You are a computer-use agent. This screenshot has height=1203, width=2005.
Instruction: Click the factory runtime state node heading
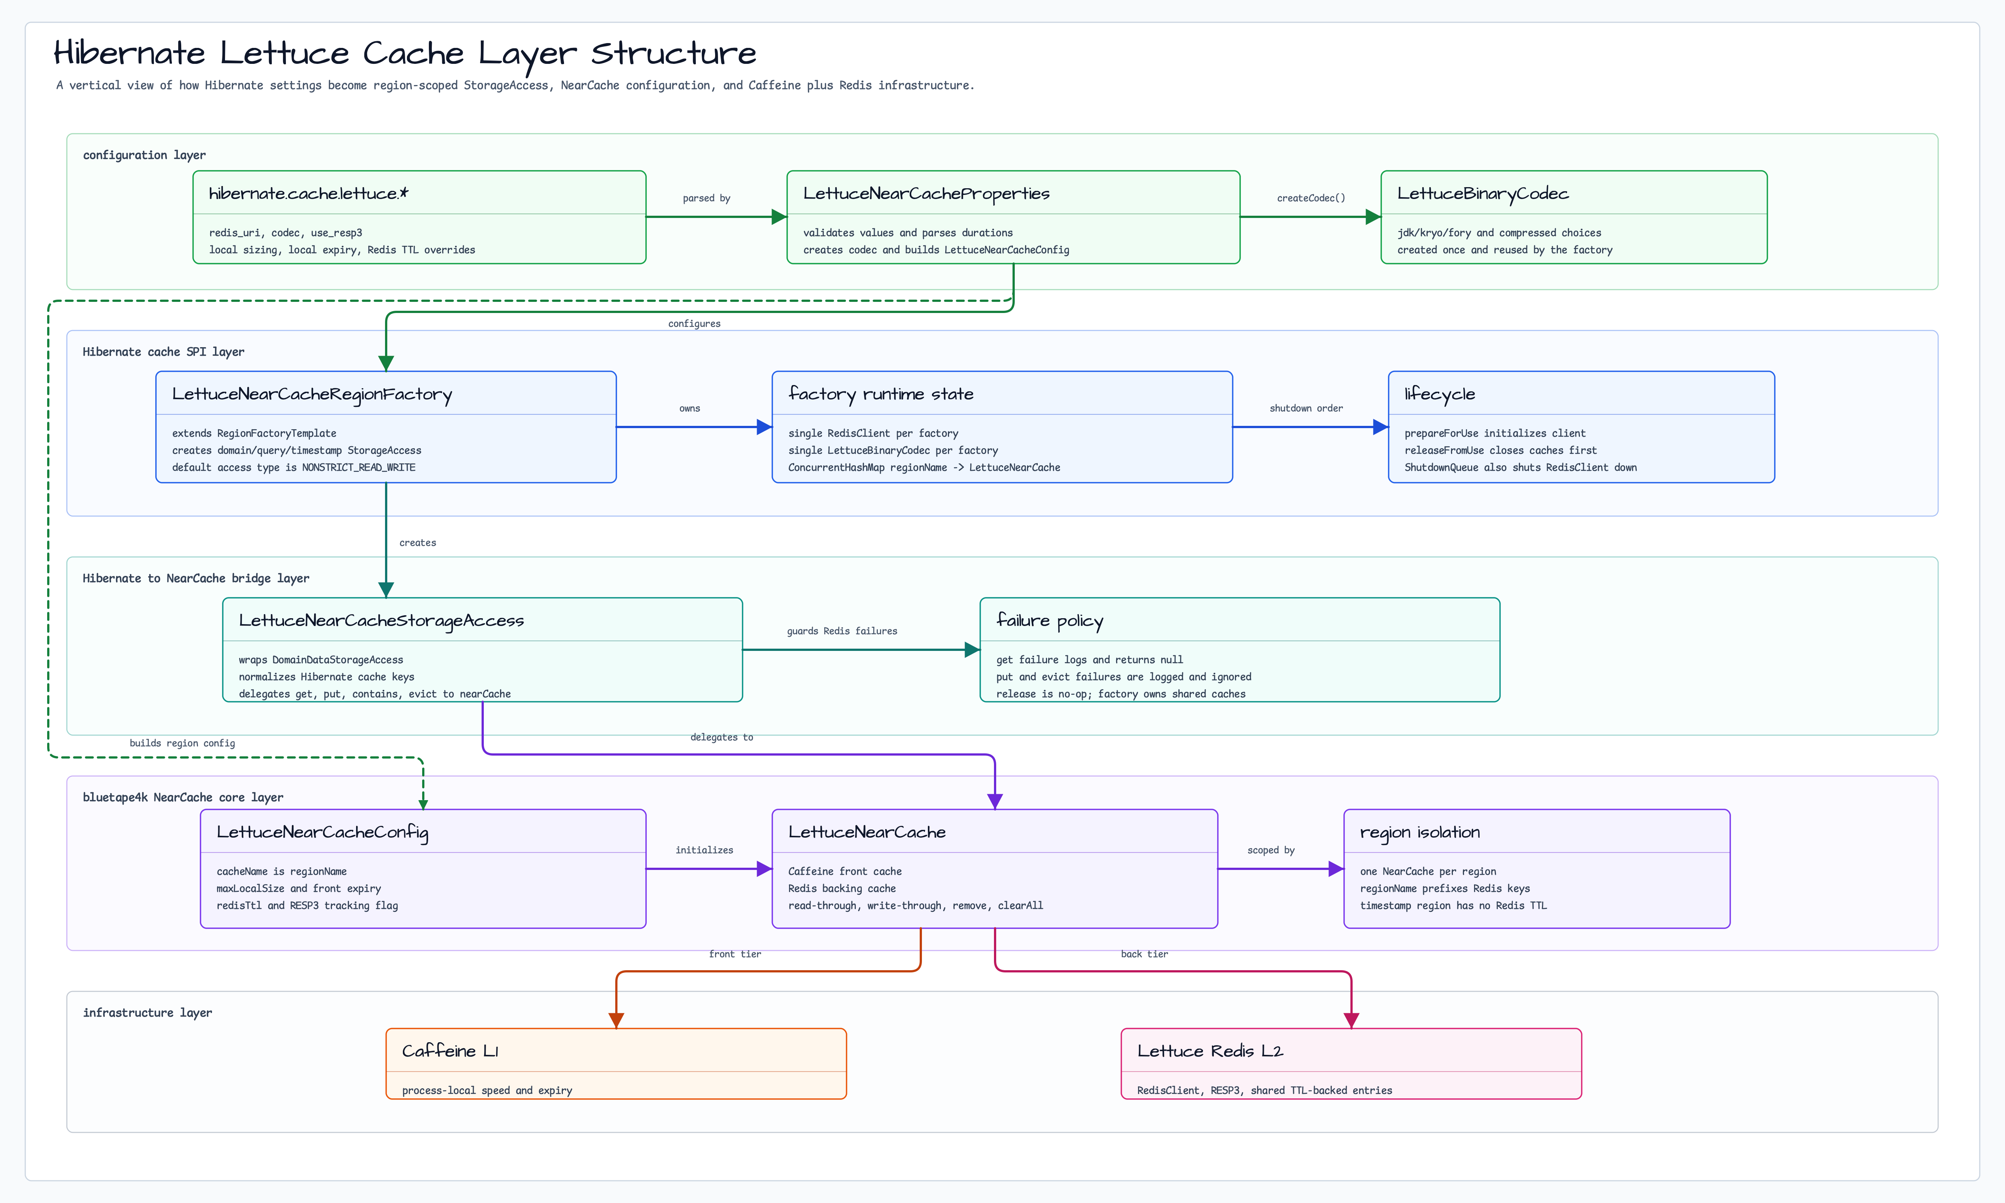coord(881,395)
